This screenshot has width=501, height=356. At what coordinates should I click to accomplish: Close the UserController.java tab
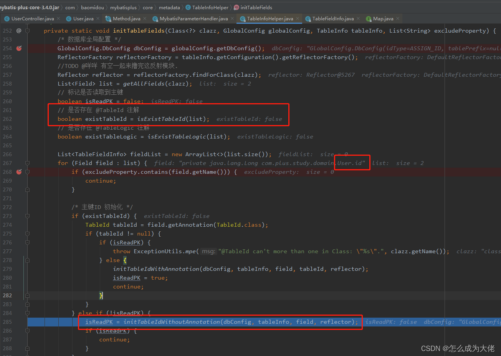tap(58, 18)
